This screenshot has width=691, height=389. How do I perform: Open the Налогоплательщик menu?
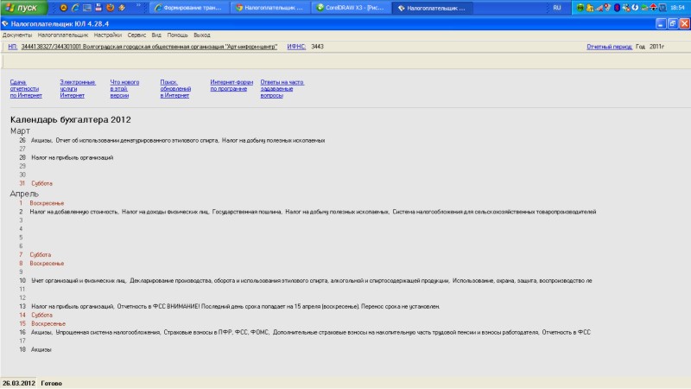click(x=63, y=35)
